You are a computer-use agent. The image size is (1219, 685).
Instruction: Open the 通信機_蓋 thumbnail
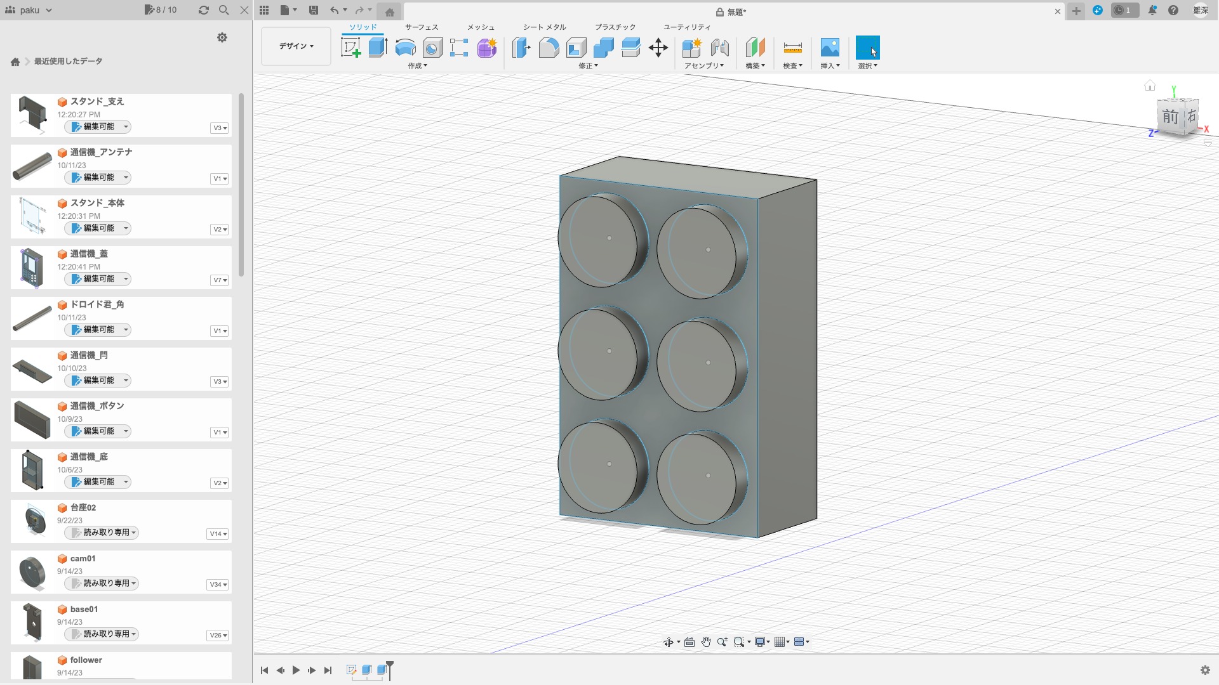coord(32,267)
